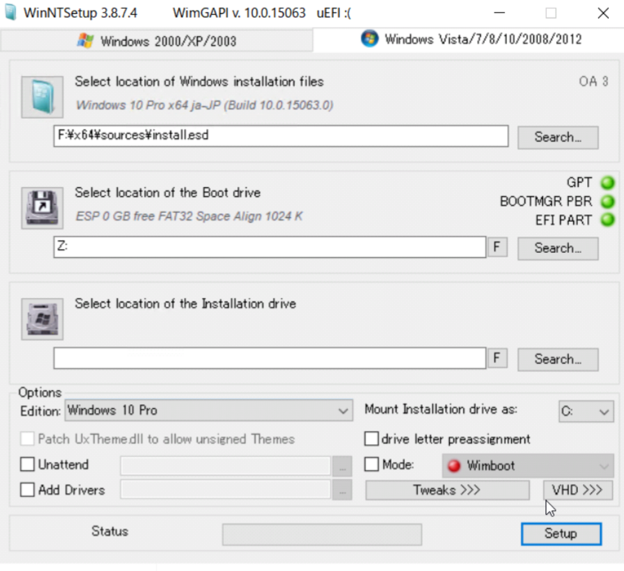Click the Installation drive disk icon
624x571 pixels.
[x=42, y=319]
